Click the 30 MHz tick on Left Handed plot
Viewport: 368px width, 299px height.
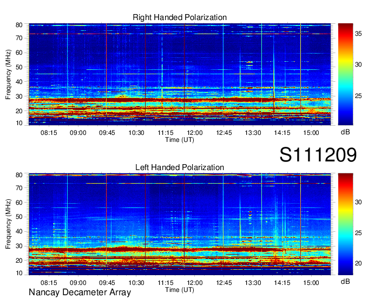19,246
